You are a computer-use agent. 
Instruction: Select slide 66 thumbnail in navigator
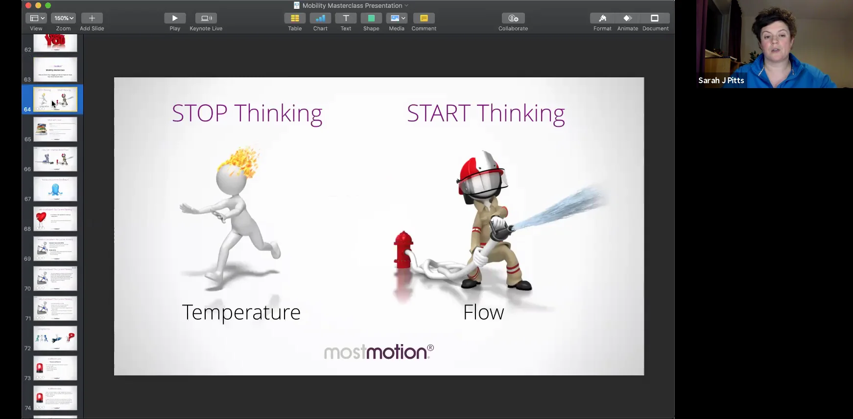(x=55, y=159)
